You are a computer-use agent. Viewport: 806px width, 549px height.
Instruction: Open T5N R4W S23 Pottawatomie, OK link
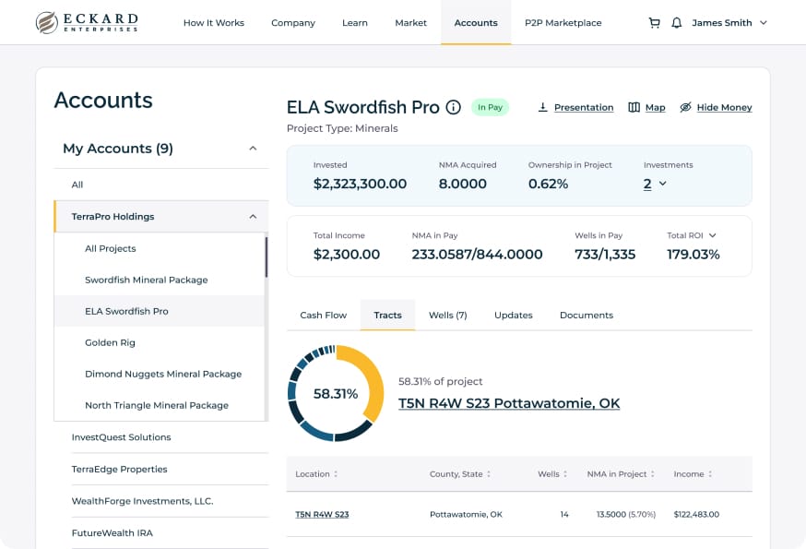[x=509, y=403]
